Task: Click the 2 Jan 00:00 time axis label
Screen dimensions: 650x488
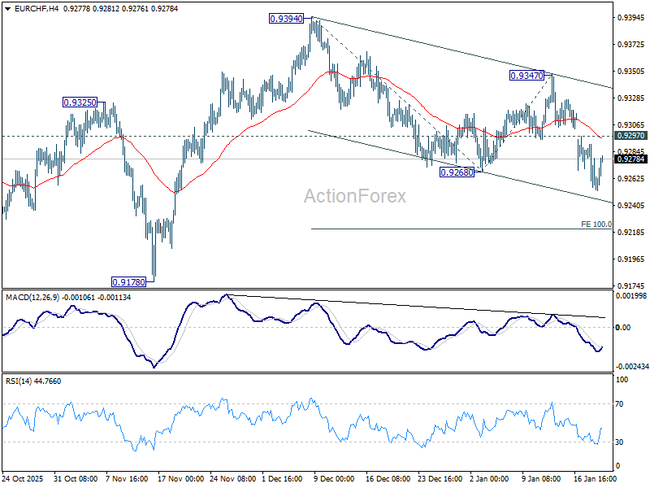Action: [x=489, y=478]
